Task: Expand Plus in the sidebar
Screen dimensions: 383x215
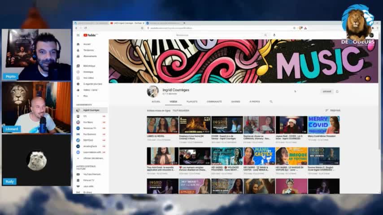Action: [x=85, y=96]
